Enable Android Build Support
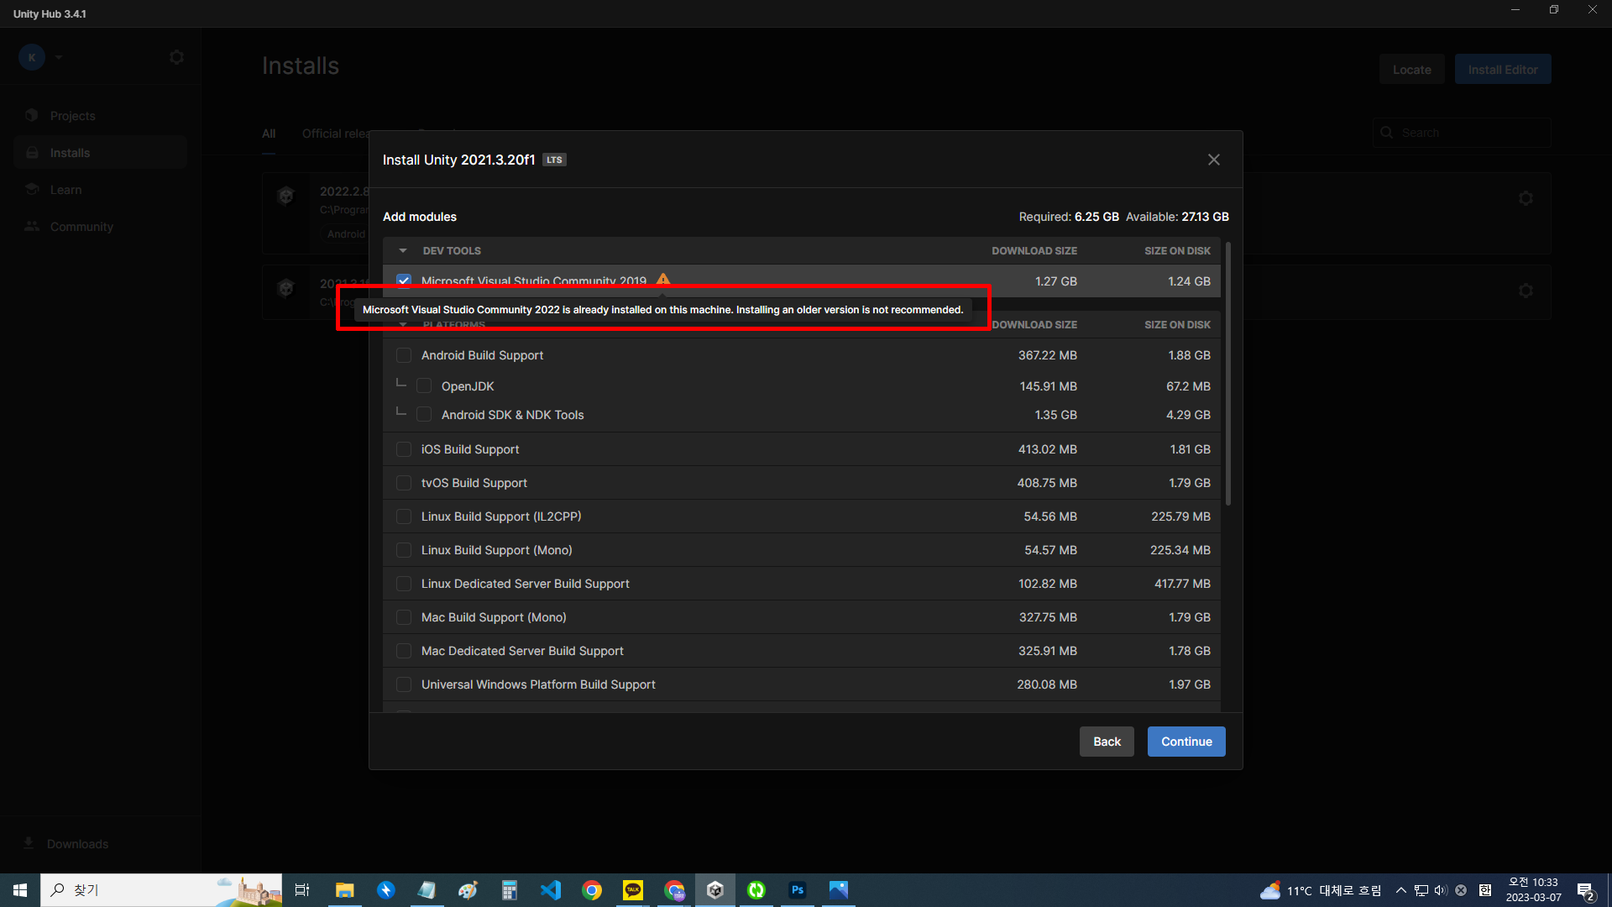Image resolution: width=1612 pixels, height=907 pixels. pos(404,355)
